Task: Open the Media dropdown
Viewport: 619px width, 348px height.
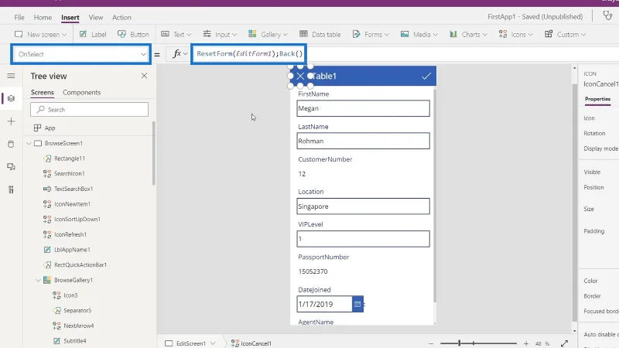Action: tap(419, 34)
